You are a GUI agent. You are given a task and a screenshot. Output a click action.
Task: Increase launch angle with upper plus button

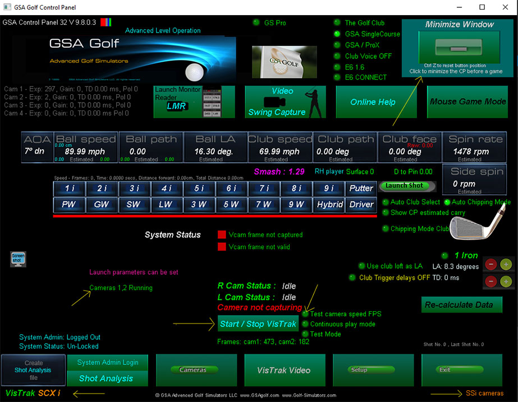coord(506,264)
